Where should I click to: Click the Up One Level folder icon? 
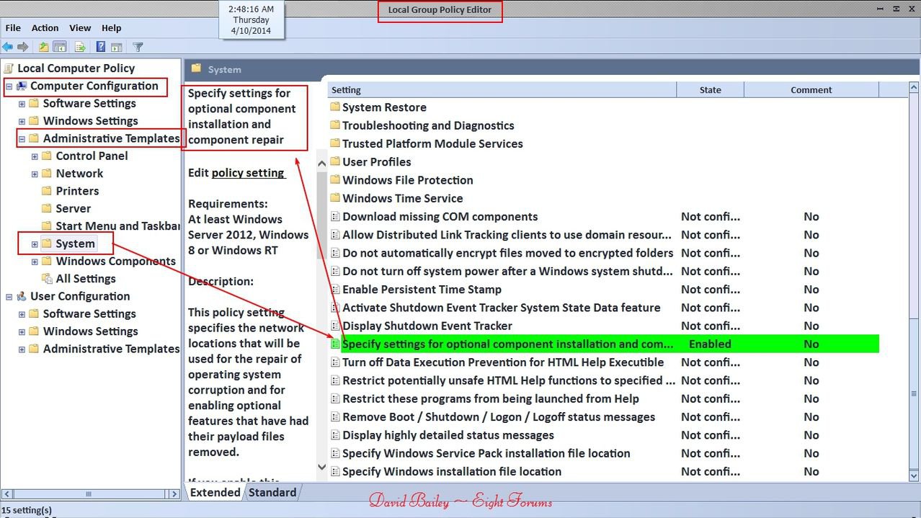(44, 47)
